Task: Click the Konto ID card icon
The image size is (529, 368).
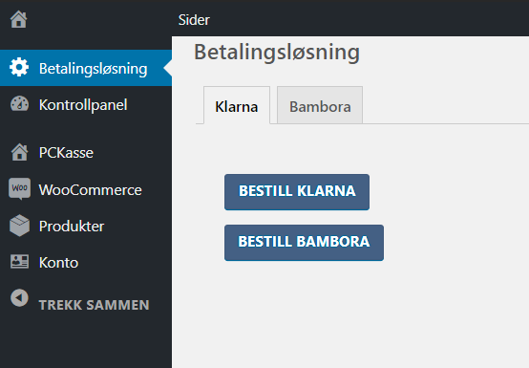Action: pos(19,262)
